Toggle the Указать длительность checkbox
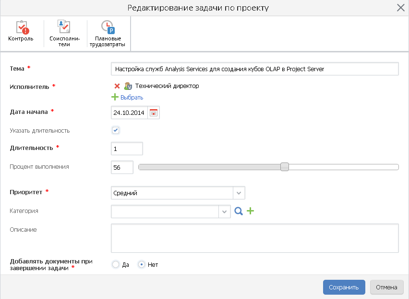This screenshot has width=409, height=299. 116,130
